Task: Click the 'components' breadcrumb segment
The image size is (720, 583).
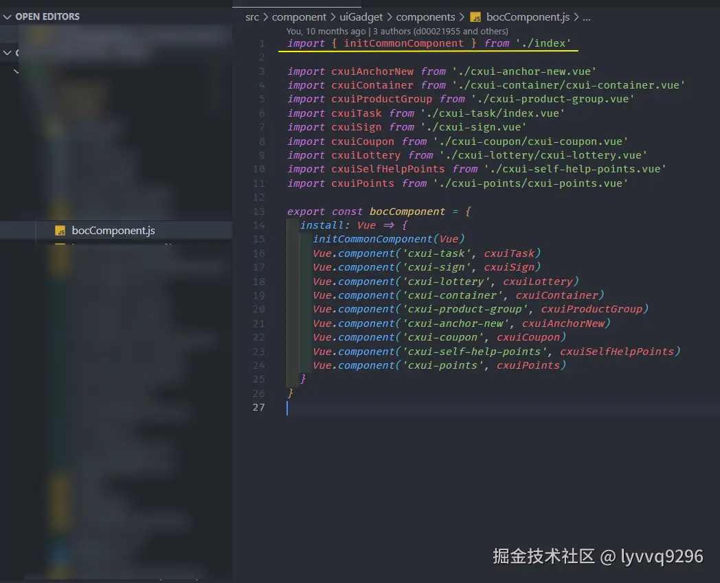Action: (x=425, y=17)
